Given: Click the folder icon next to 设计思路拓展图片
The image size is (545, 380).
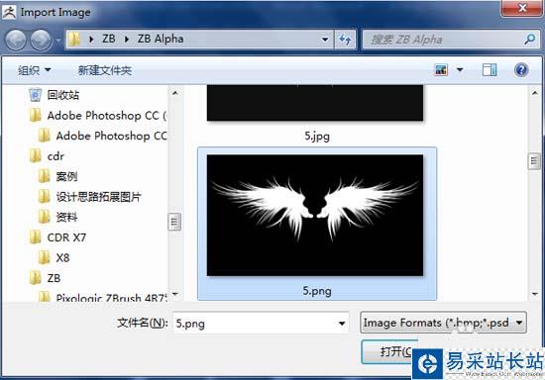Looking at the screenshot, I should point(45,197).
